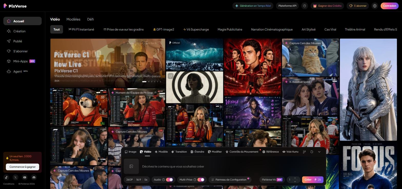Select V6 Supercharge filter

[196, 29]
